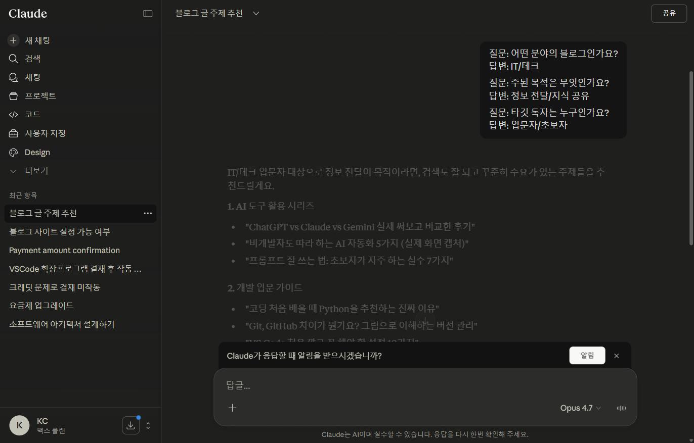Click the 답글 reply input field
This screenshot has height=443, width=694.
[425, 385]
